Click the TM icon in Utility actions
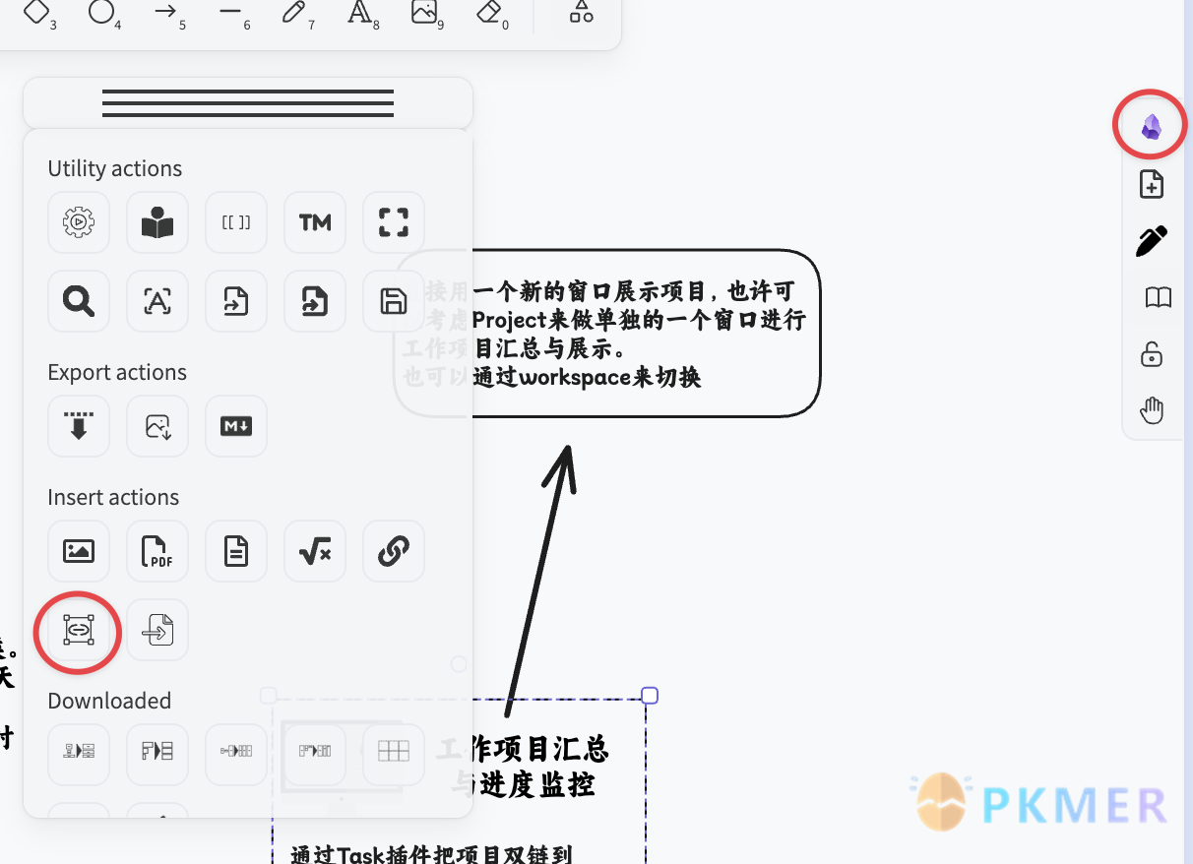The width and height of the screenshot is (1193, 864). coord(315,222)
